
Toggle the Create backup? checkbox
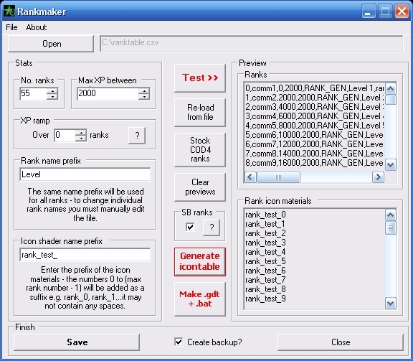[179, 342]
